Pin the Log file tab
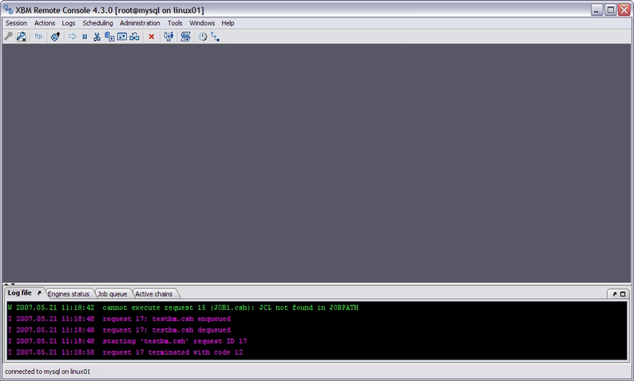This screenshot has height=381, width=634. click(39, 293)
